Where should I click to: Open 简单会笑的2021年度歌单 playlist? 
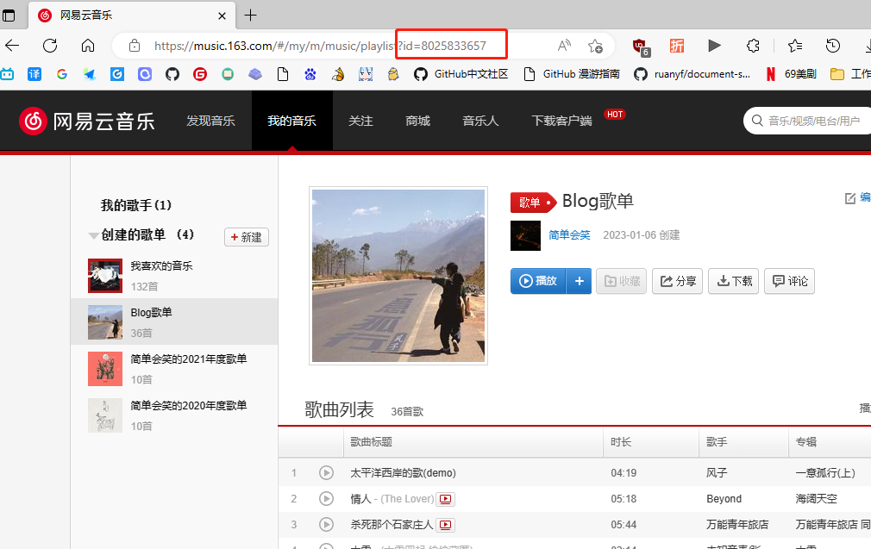[x=174, y=368]
